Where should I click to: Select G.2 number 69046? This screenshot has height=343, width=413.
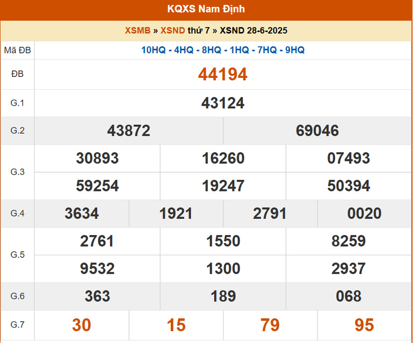[317, 130]
